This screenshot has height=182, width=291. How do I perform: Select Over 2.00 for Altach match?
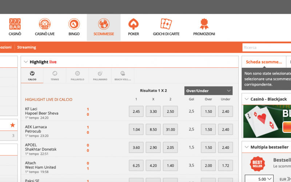[x=208, y=166]
